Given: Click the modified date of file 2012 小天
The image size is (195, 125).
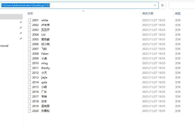Looking at the screenshot, I should (x=154, y=73).
